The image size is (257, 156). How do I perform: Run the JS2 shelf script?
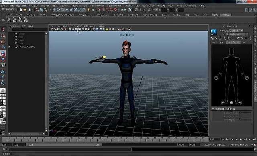coord(14,20)
